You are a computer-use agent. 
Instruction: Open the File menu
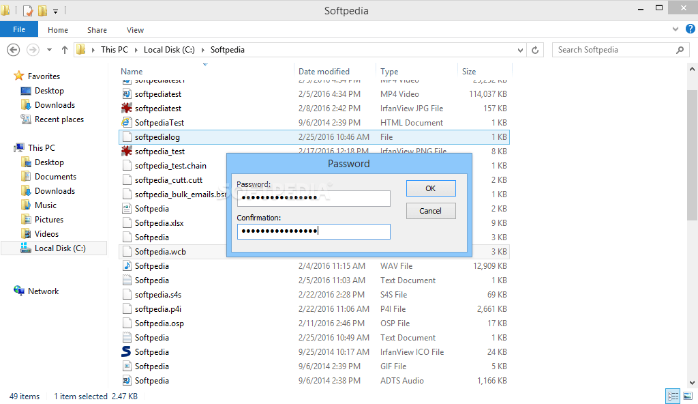click(19, 29)
